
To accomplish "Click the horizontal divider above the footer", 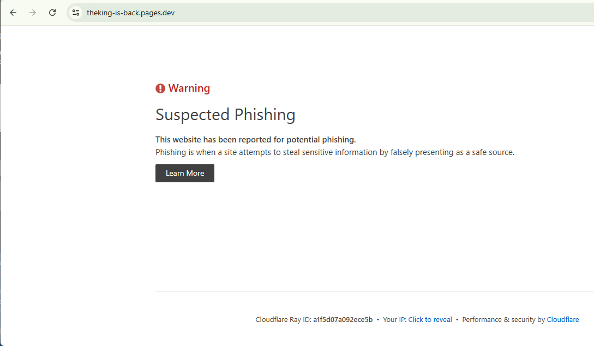I will point(375,291).
